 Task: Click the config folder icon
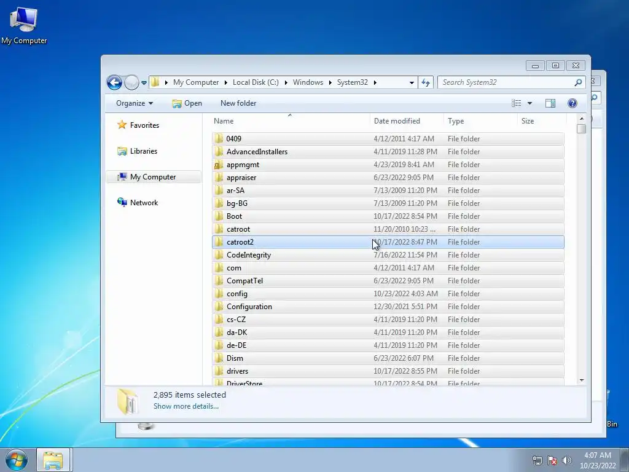(219, 293)
